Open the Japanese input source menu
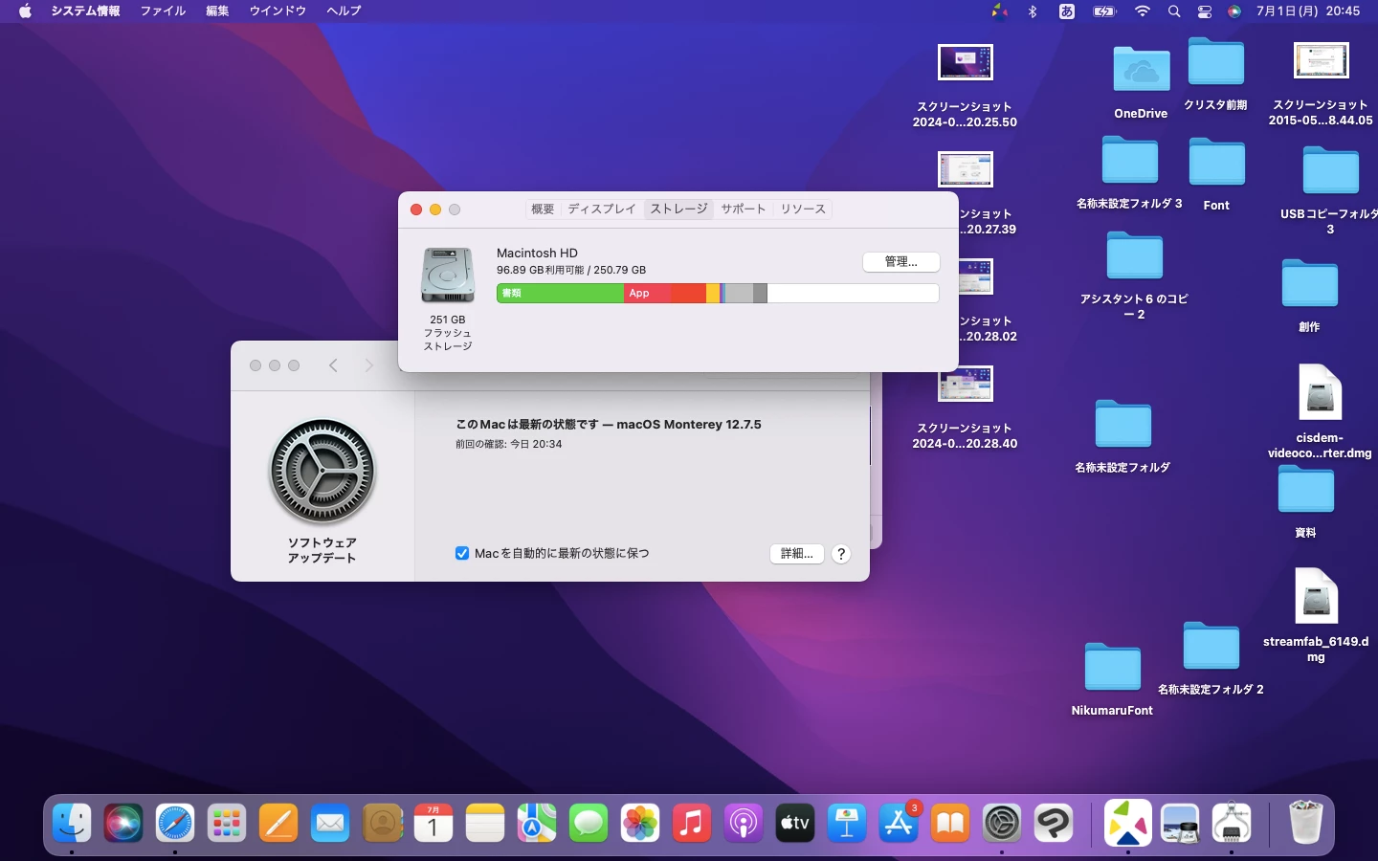The width and height of the screenshot is (1378, 861). click(x=1067, y=11)
